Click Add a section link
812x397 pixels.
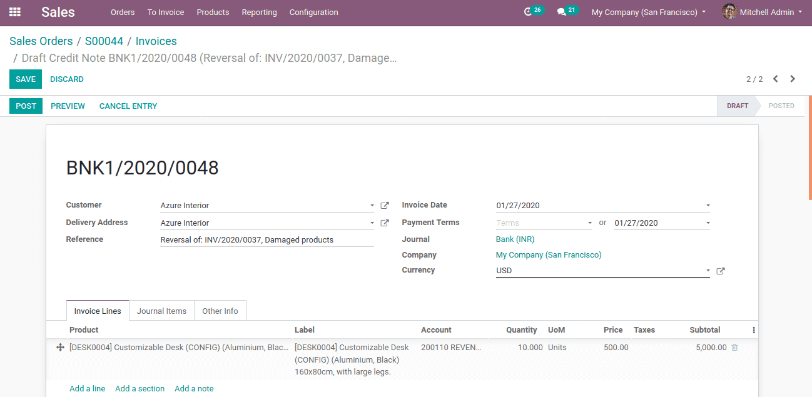[x=140, y=388]
